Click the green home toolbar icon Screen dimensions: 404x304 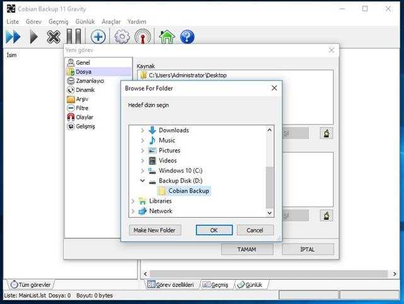point(167,37)
